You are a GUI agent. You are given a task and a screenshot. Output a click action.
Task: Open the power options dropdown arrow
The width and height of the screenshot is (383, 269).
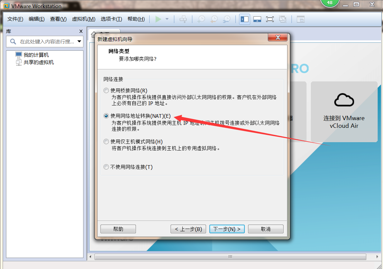[x=167, y=19]
